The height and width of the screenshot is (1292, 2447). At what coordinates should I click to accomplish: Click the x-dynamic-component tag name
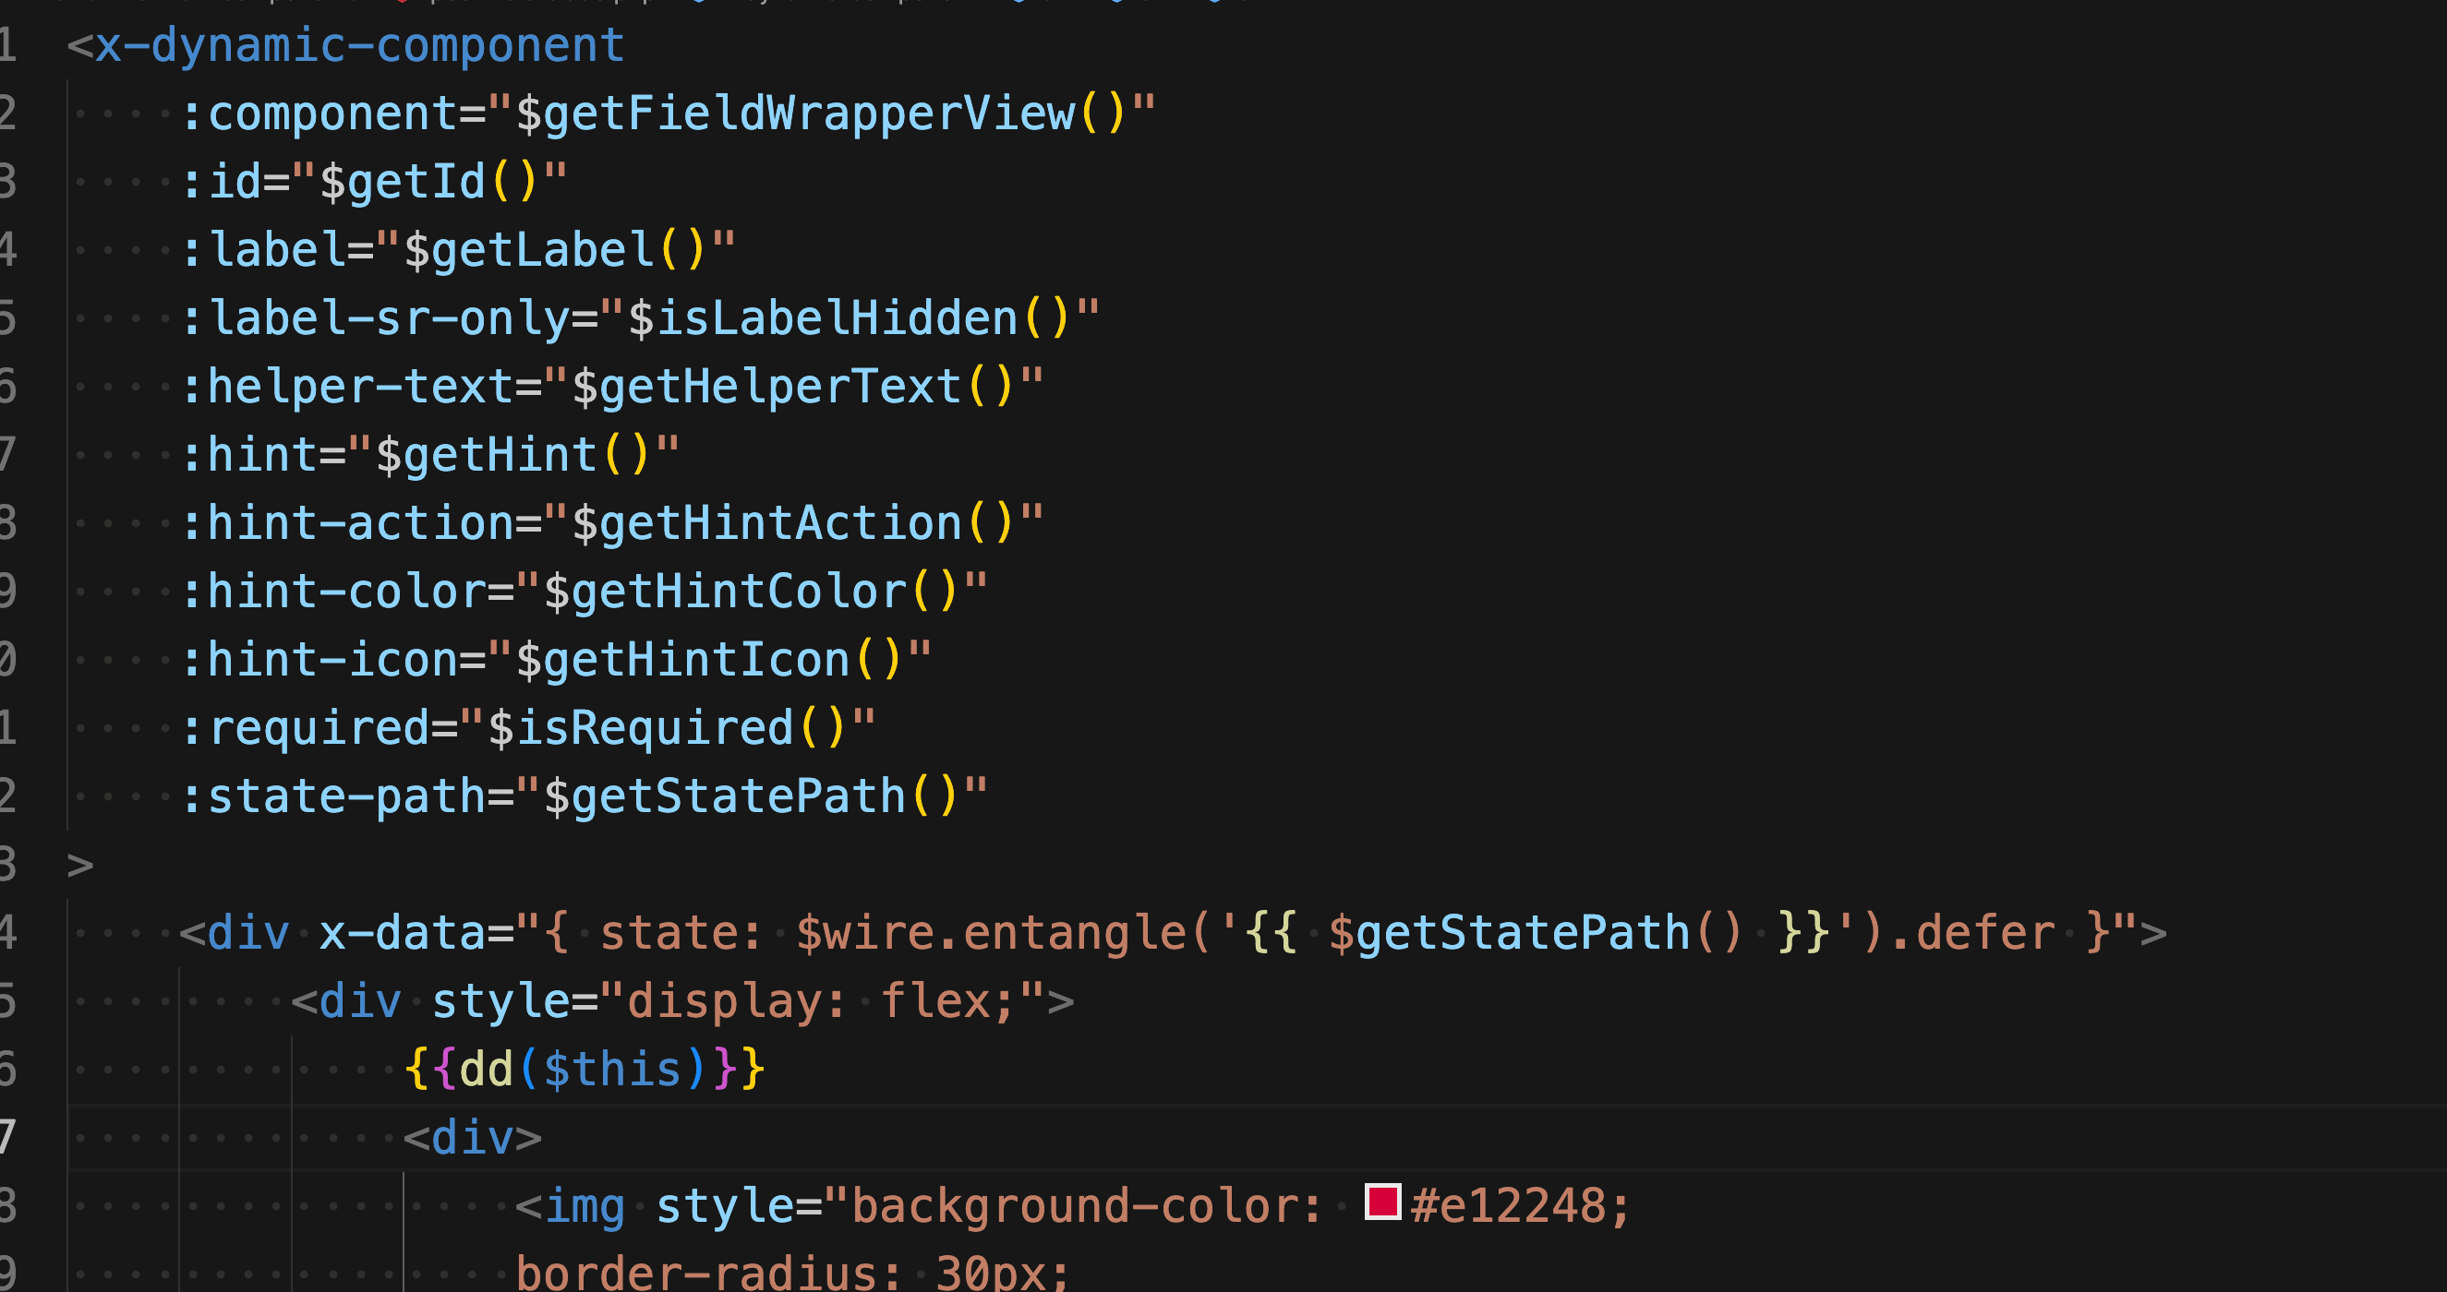pos(359,45)
